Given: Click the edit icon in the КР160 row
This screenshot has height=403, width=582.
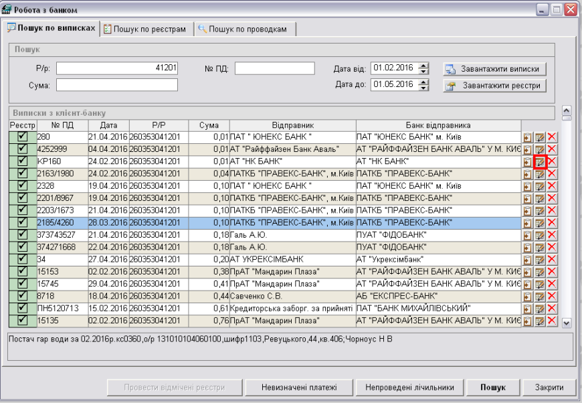Looking at the screenshot, I should 540,161.
